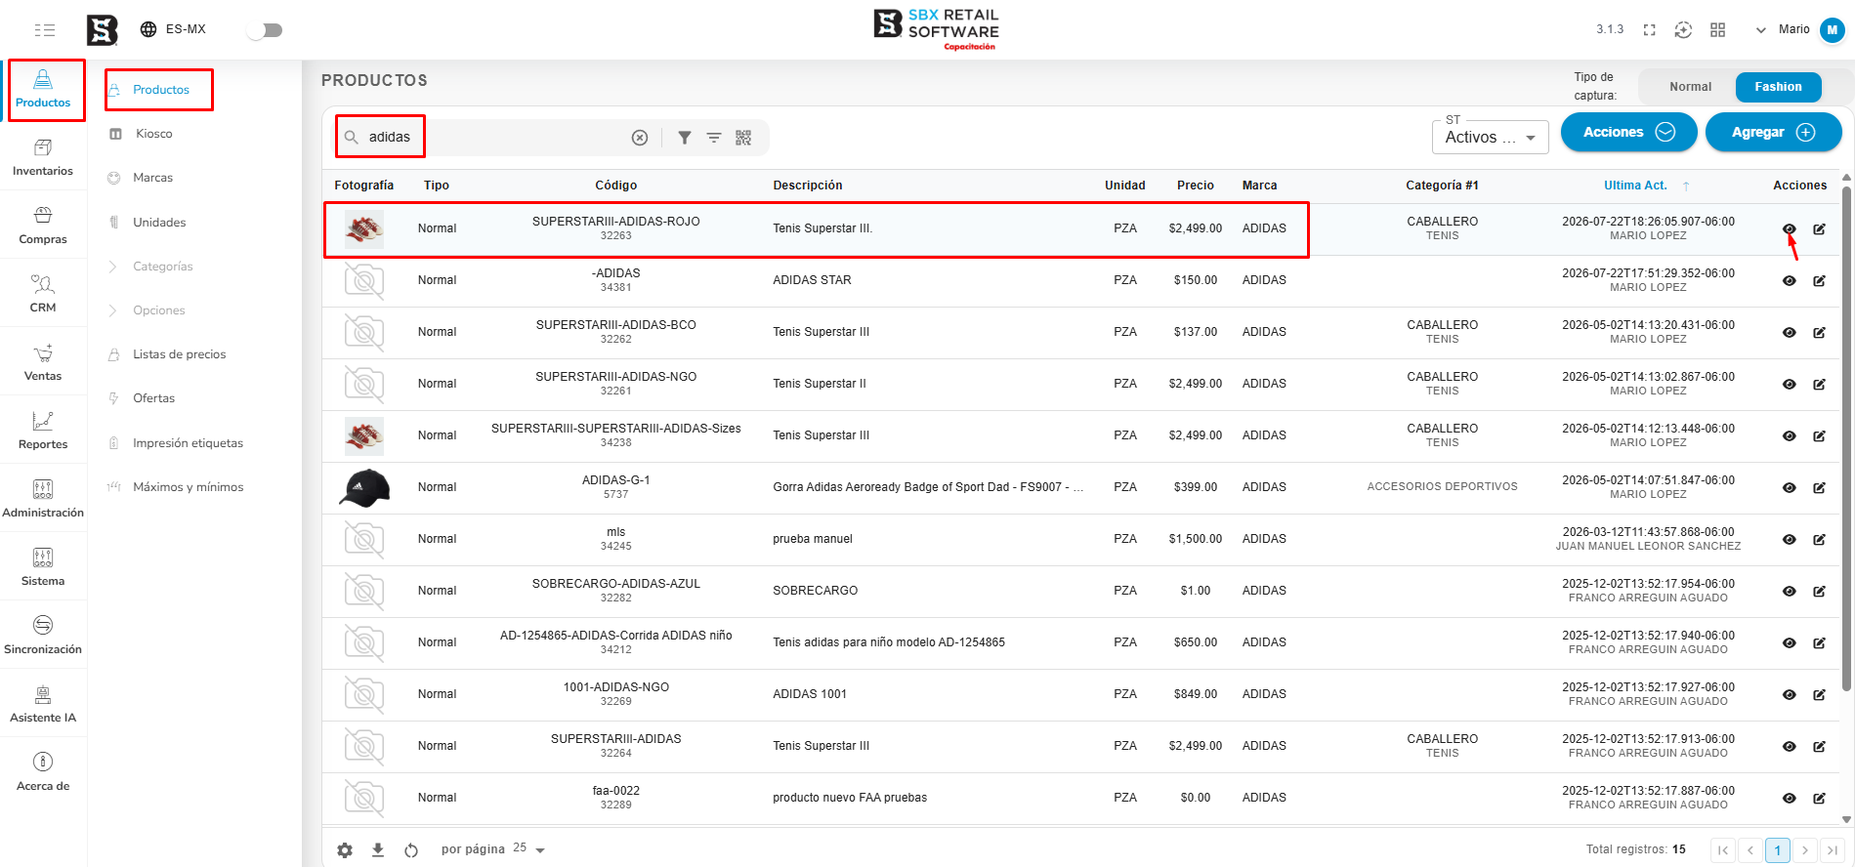This screenshot has height=867, width=1855.
Task: Open the CRM module
Action: [43, 294]
